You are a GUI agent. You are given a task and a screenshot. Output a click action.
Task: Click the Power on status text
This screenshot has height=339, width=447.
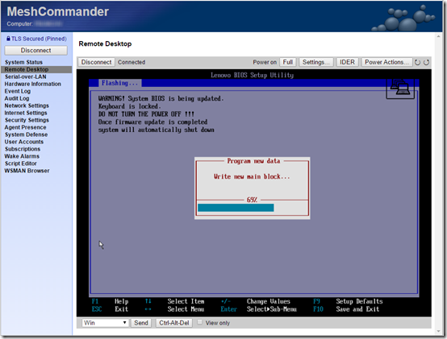tap(265, 62)
